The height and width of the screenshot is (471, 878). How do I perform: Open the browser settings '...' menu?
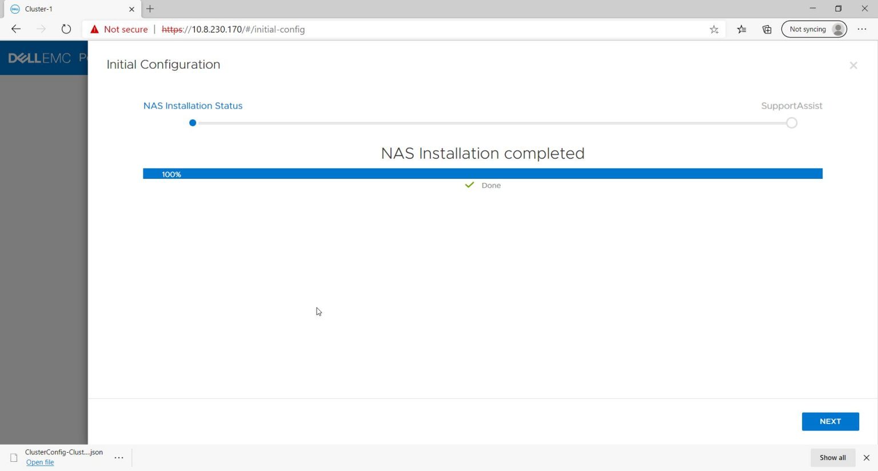tap(861, 29)
